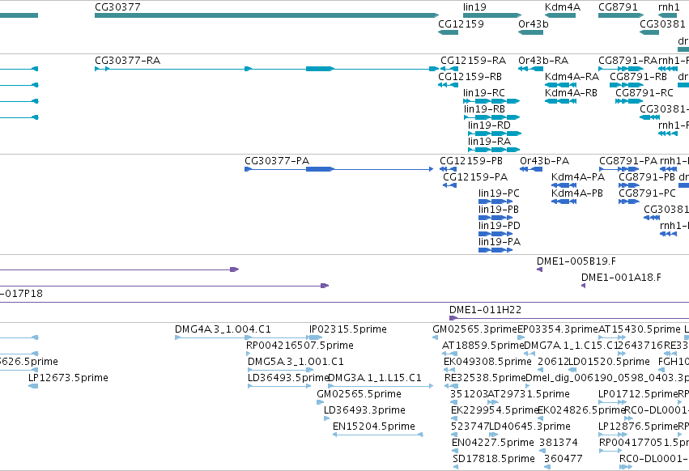
Task: Select protein label Kdm4A-PB
Action: pyautogui.click(x=577, y=193)
